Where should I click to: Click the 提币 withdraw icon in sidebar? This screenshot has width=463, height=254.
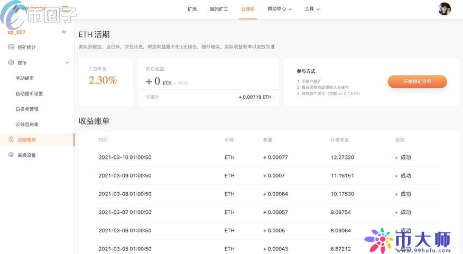(11, 62)
